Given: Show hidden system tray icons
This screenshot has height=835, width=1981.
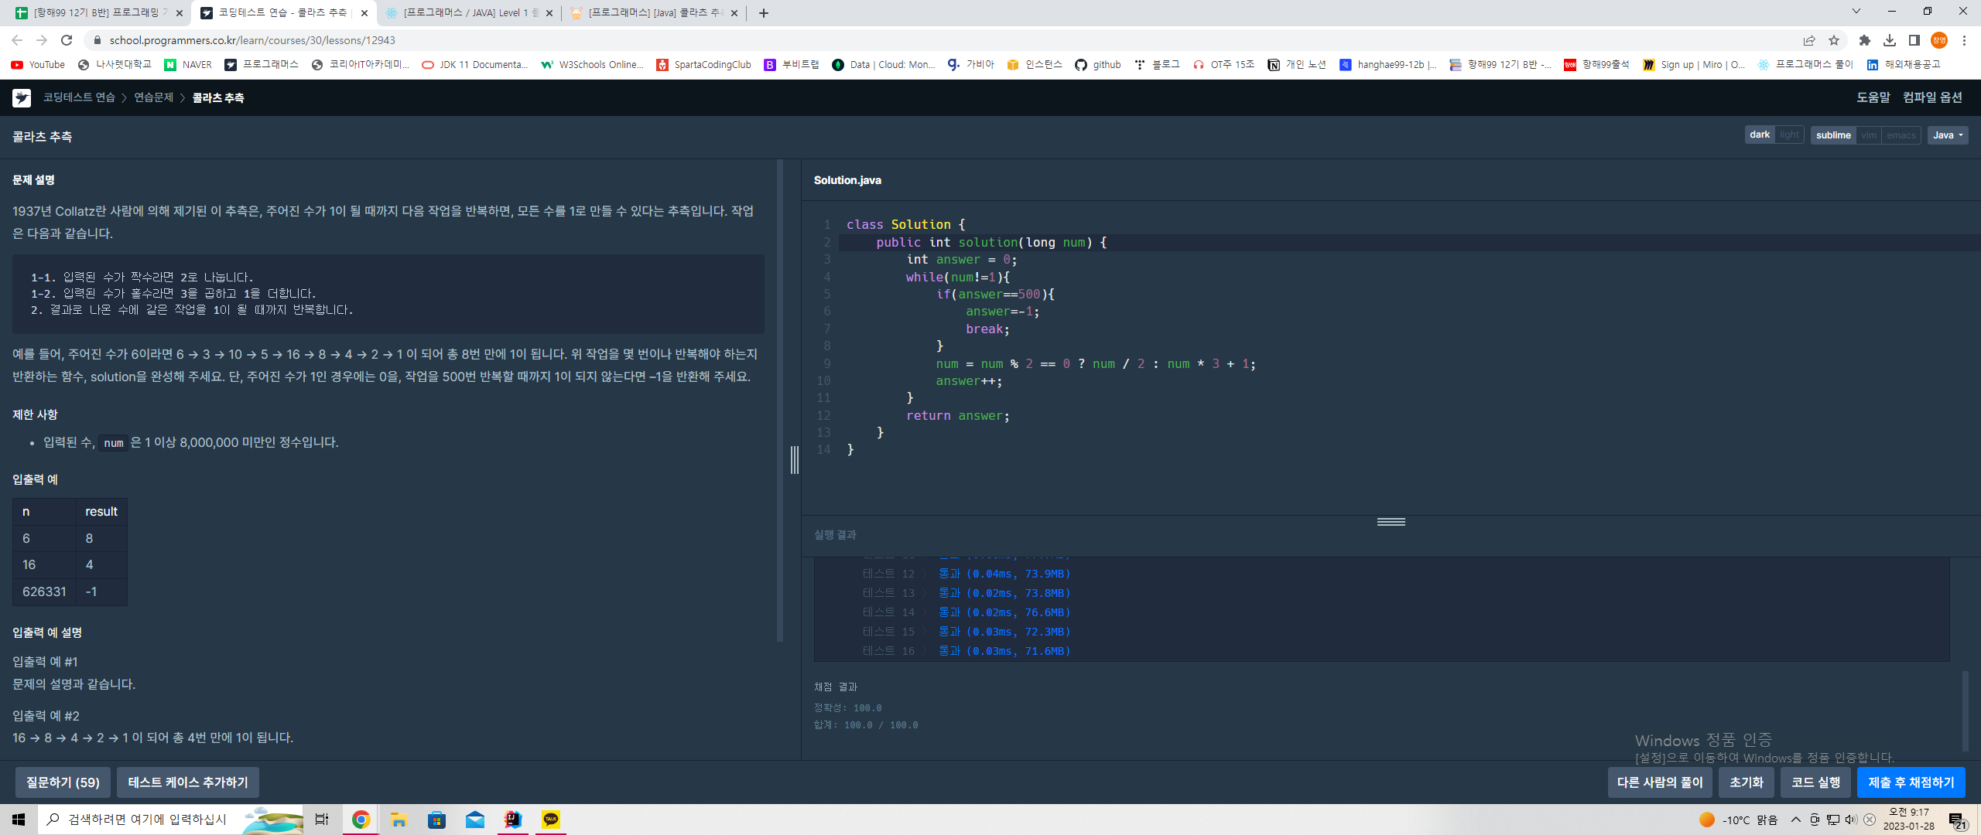Looking at the screenshot, I should pos(1796,820).
